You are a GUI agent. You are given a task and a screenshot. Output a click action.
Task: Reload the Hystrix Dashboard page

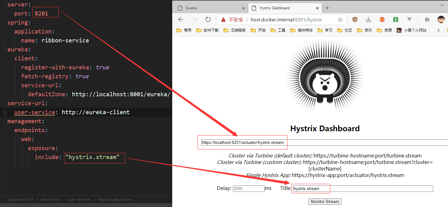point(208,19)
